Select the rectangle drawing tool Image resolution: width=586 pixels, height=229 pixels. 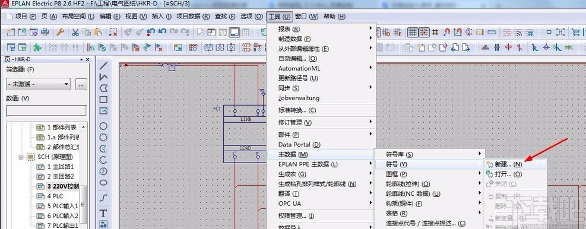coord(103,100)
